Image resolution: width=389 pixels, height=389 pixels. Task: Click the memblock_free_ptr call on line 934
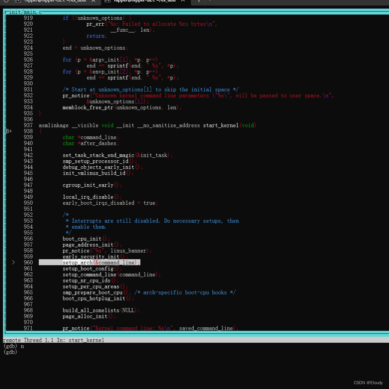[x=88, y=107]
